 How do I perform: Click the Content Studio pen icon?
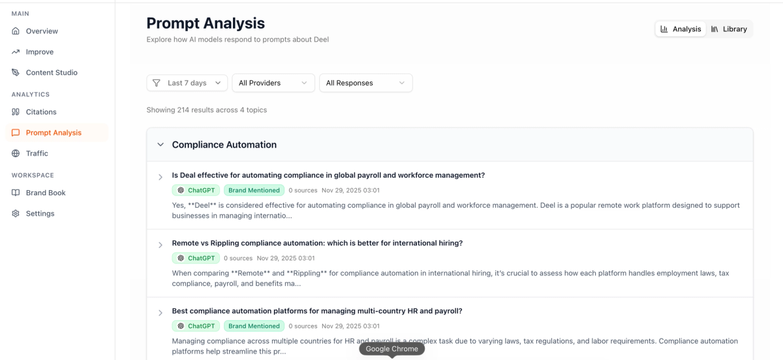16,73
